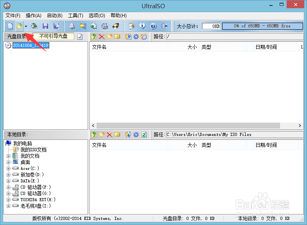Click the Open CD/DVD disc icon with green arrow

(34, 26)
